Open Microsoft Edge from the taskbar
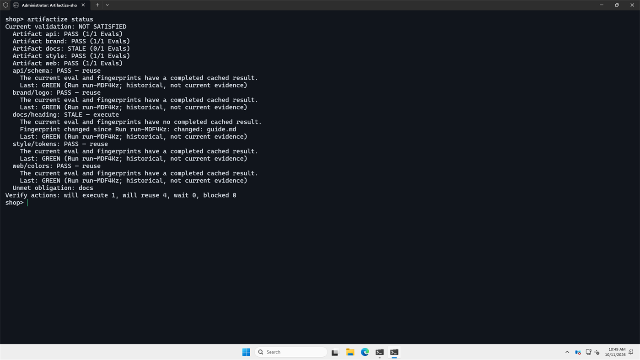This screenshot has width=640, height=360. pyautogui.click(x=365, y=352)
